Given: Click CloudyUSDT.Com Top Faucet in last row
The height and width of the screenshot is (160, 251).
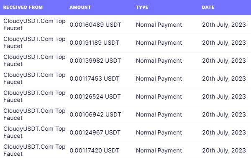Looking at the screenshot, I should tap(34, 150).
